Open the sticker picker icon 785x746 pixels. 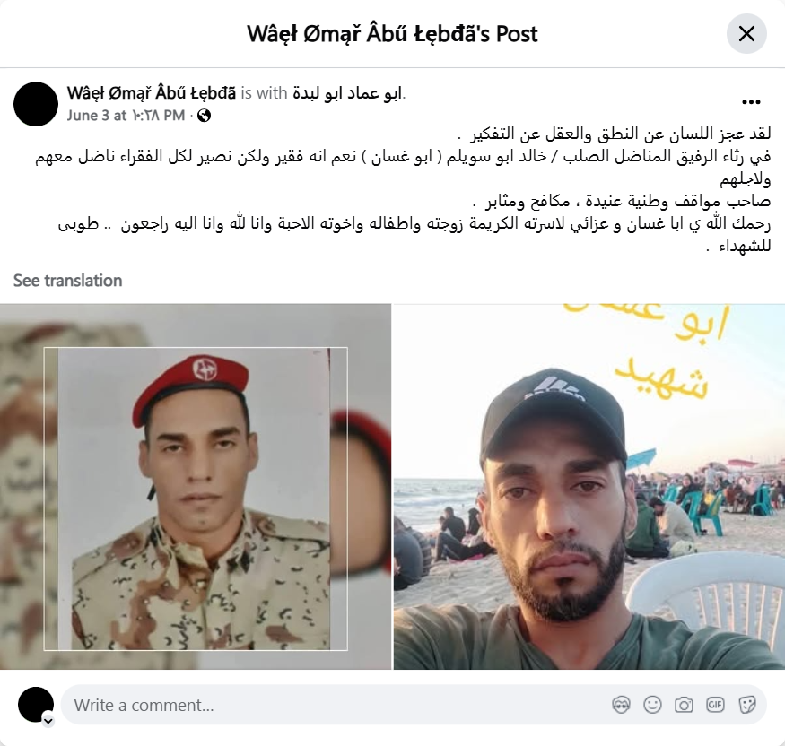(x=746, y=705)
